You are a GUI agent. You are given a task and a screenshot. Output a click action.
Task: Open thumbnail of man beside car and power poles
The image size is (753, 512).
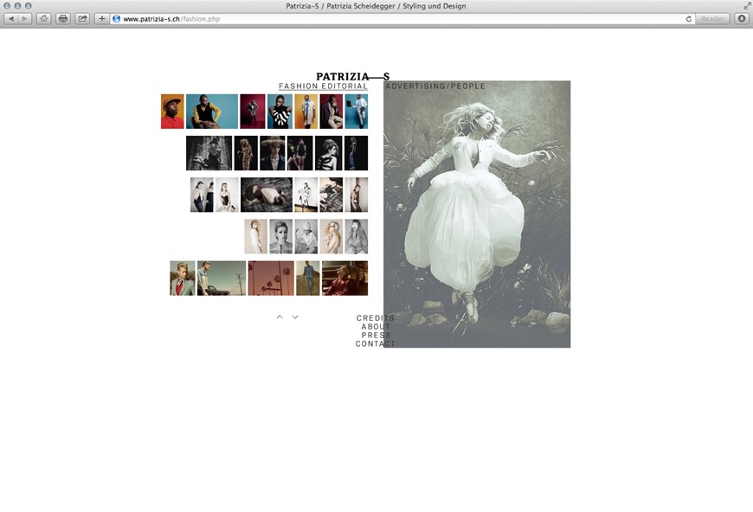222,278
